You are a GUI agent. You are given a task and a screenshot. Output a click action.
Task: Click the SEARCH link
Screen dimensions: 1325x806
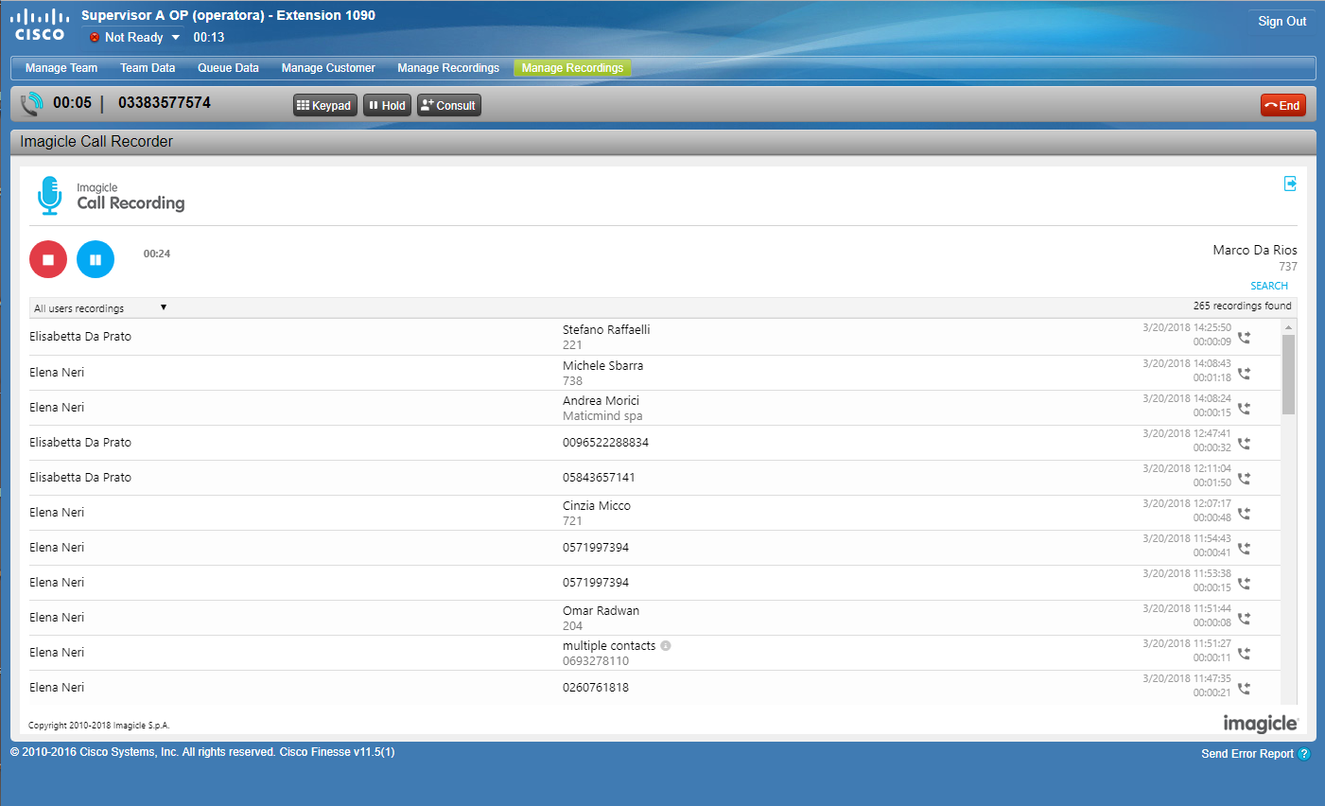point(1268,286)
